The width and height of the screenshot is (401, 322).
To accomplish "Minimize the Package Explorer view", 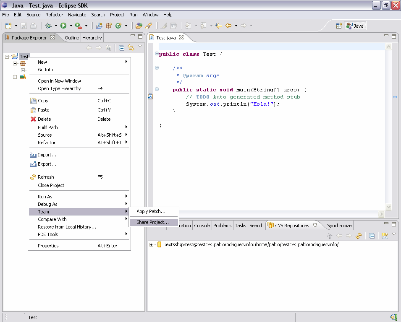I will [132, 36].
